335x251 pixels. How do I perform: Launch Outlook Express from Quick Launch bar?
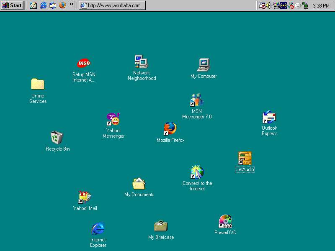tap(53, 5)
